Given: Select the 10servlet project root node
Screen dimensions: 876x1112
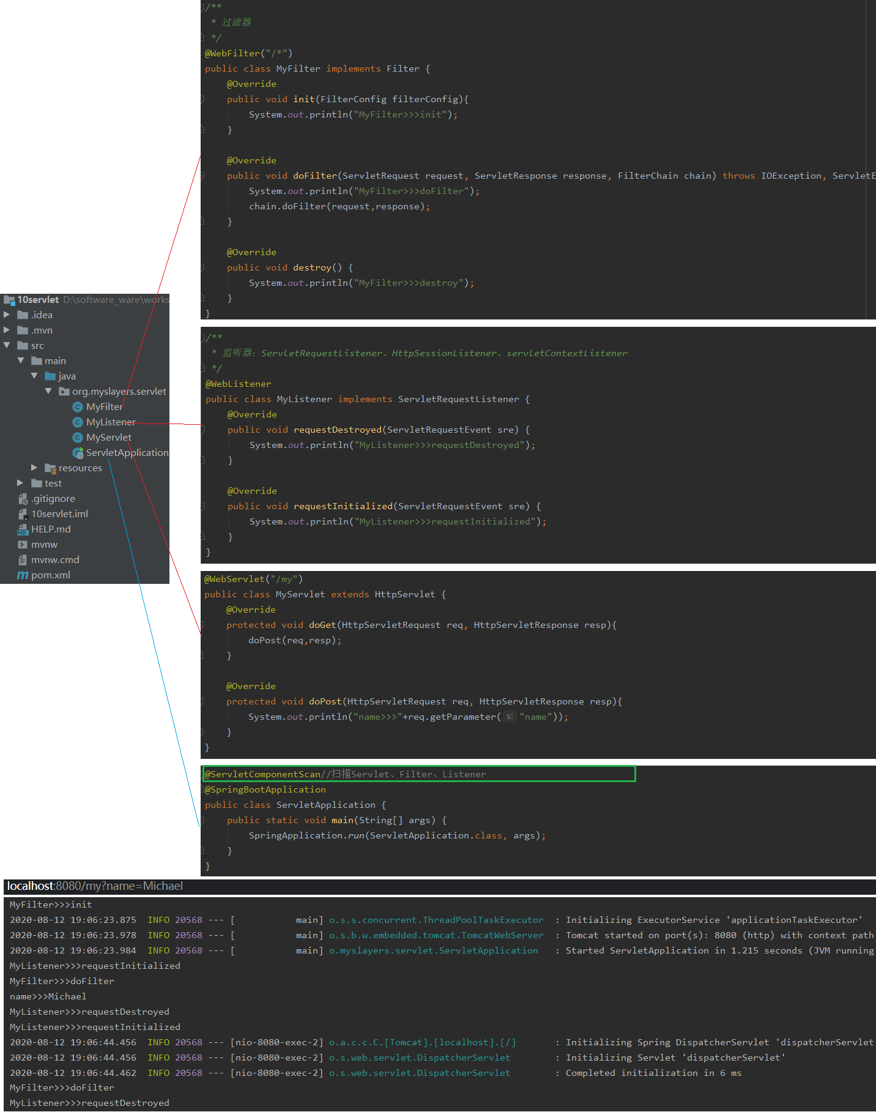Looking at the screenshot, I should pos(38,300).
